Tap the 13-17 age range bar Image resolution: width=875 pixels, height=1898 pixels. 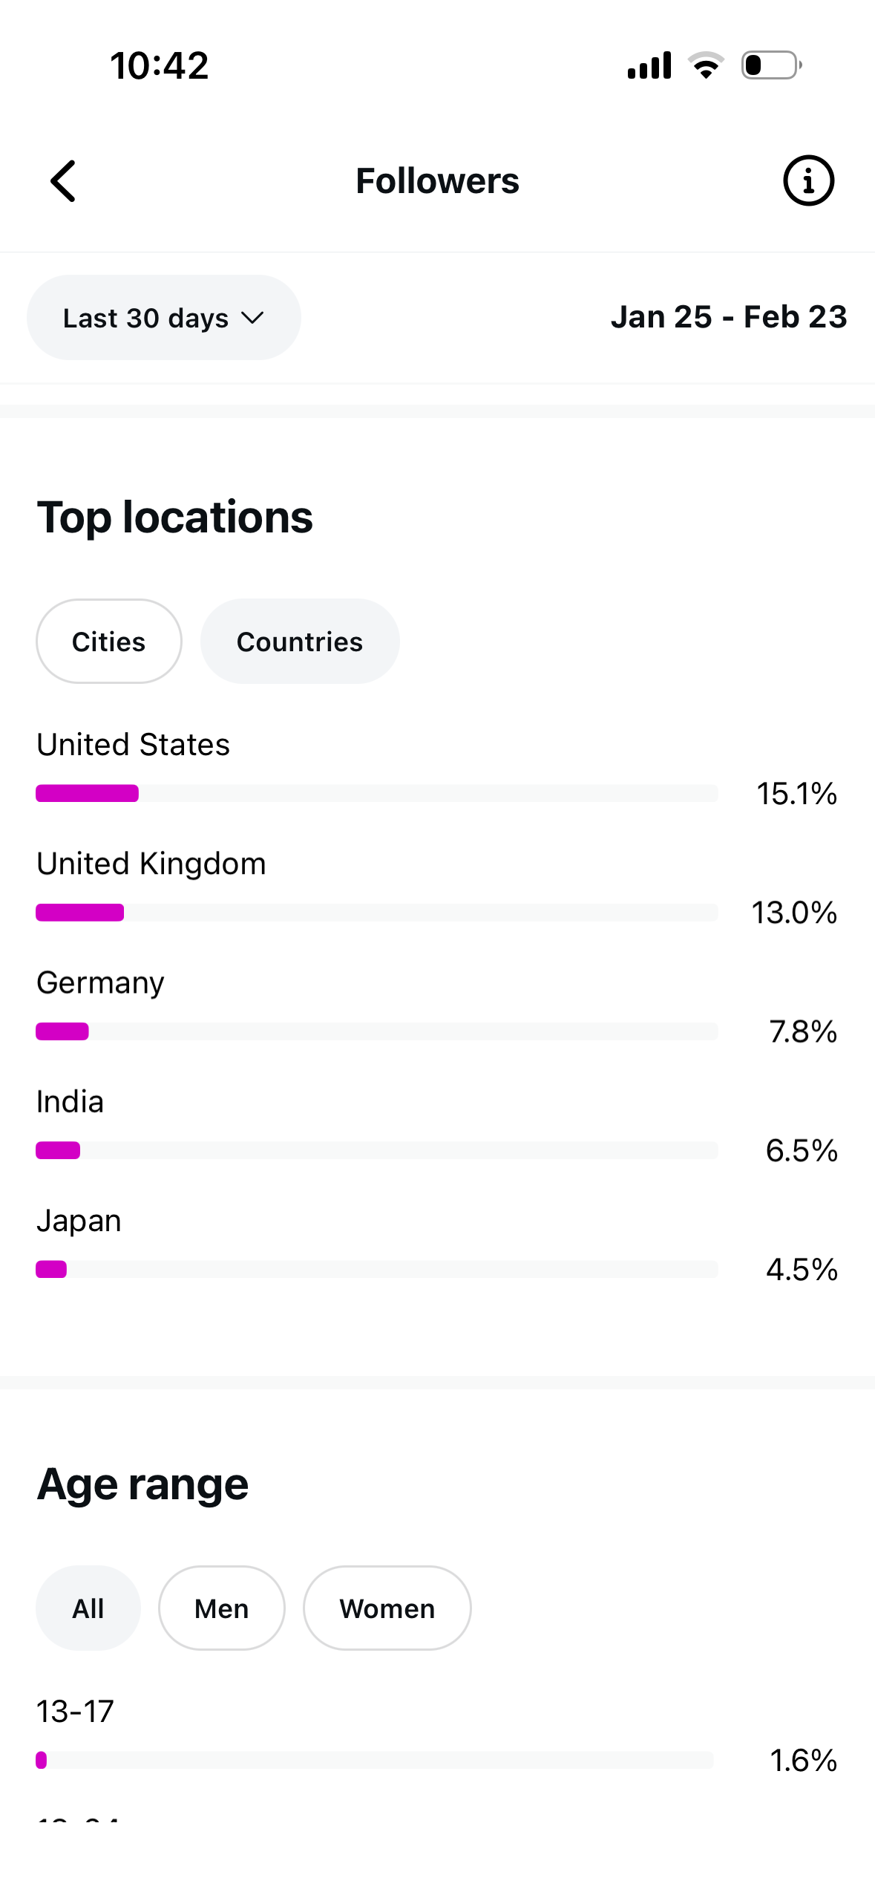click(x=375, y=1761)
